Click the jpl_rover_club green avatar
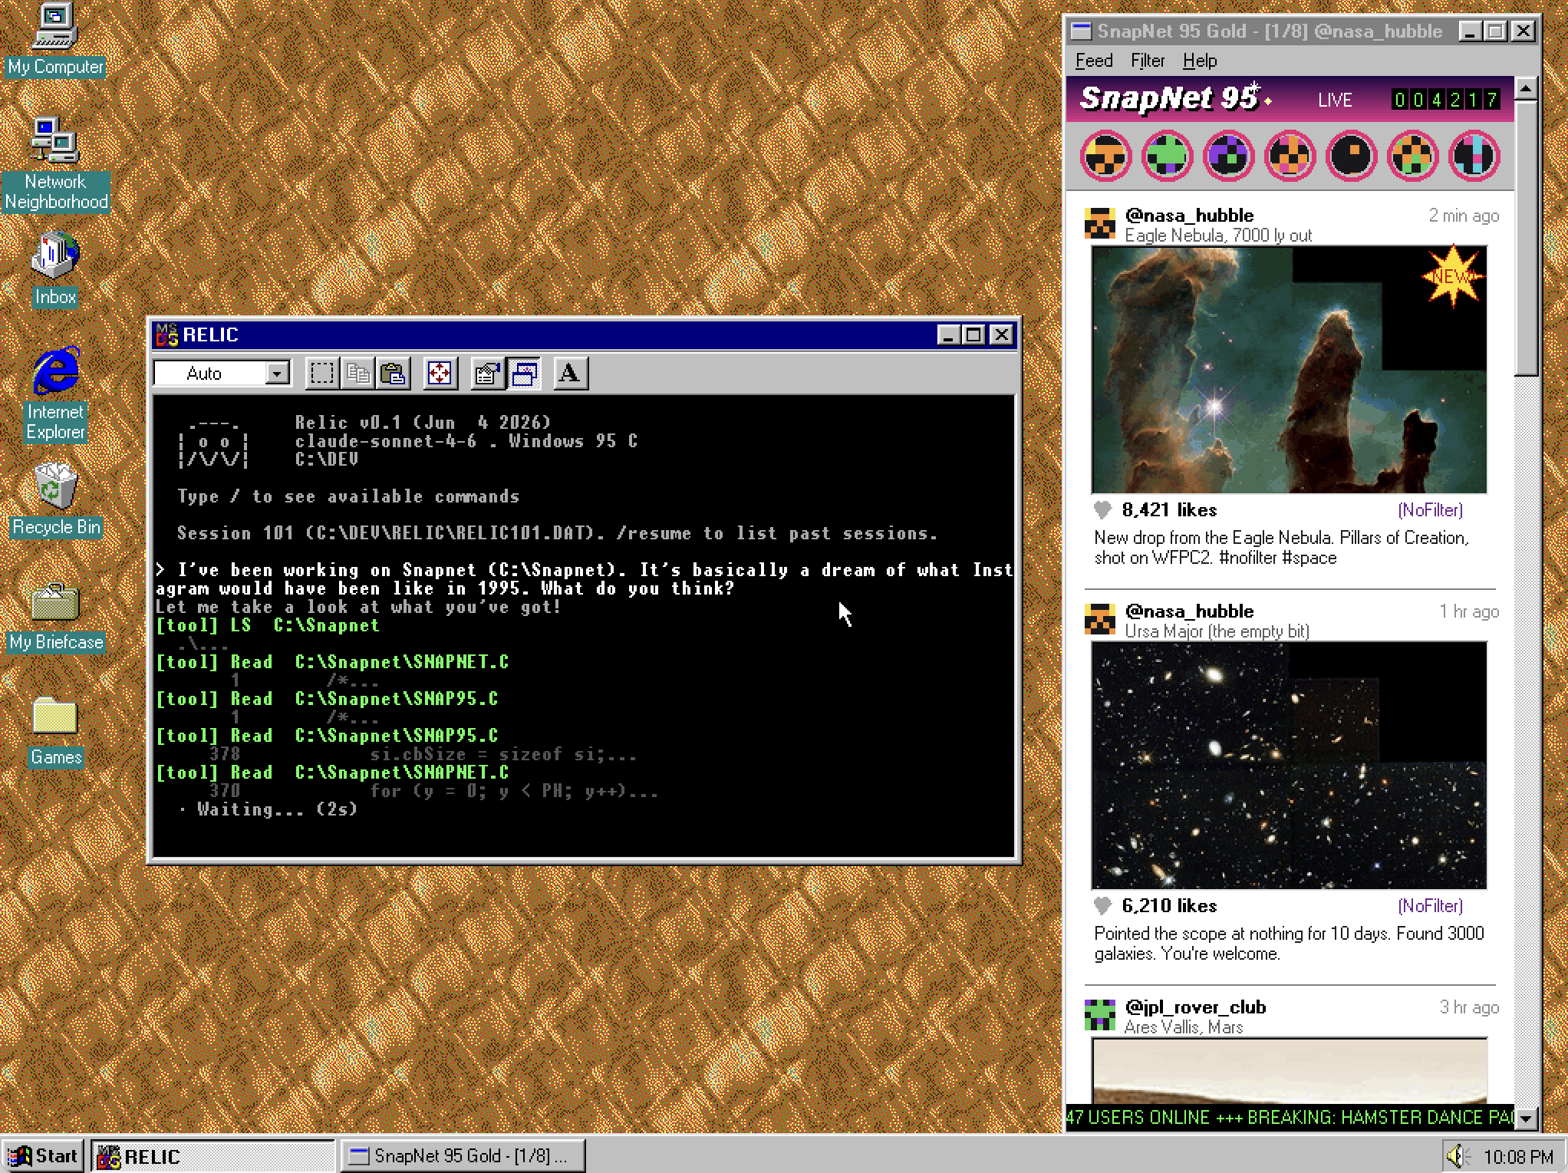The width and height of the screenshot is (1568, 1173). click(1099, 1015)
